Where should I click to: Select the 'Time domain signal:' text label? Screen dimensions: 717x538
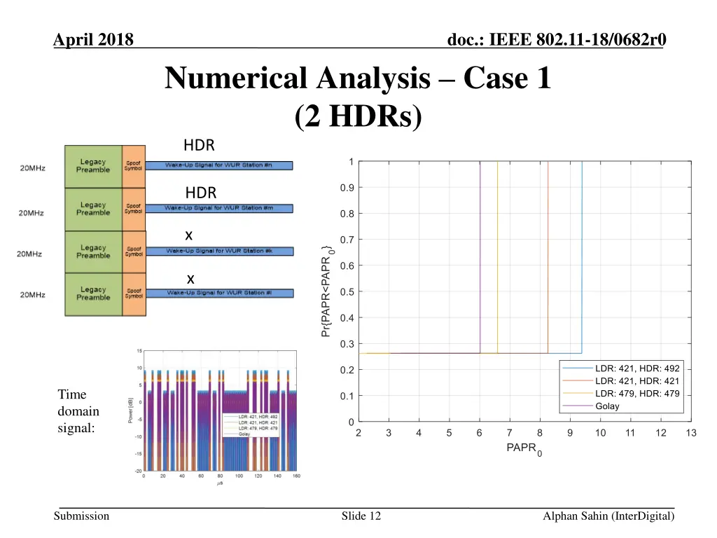click(78, 411)
